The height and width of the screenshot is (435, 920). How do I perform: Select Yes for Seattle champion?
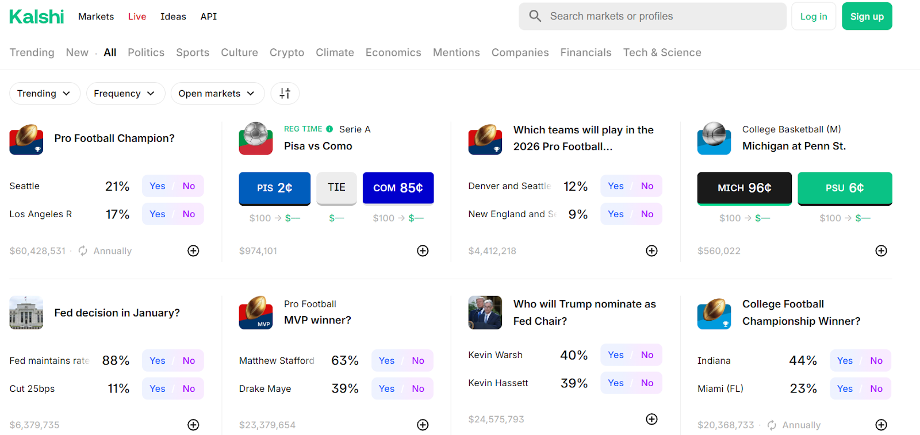[157, 186]
